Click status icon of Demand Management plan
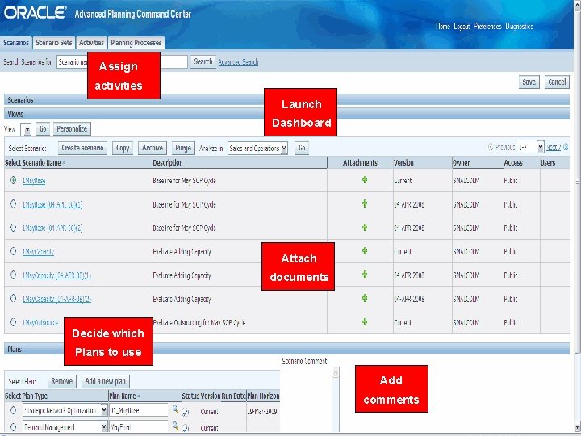Viewport: 581px width, 436px height. click(186, 428)
